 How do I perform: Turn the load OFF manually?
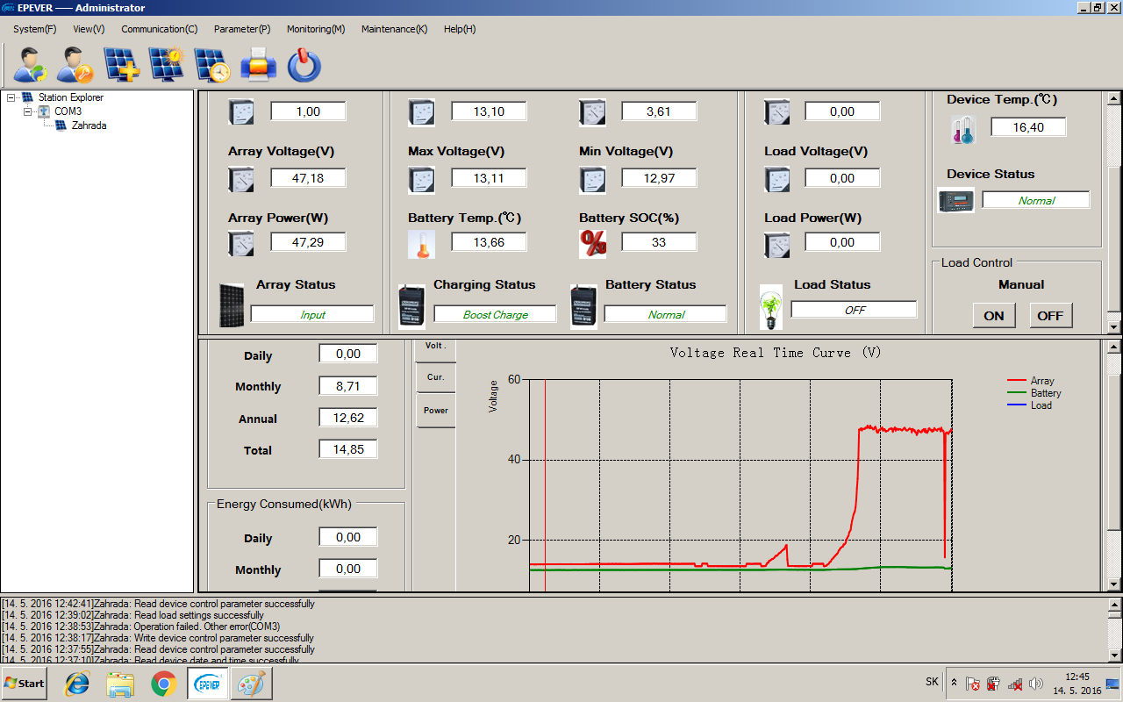point(1050,316)
